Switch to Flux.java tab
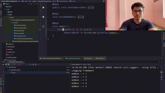 pyautogui.click(x=89, y=58)
